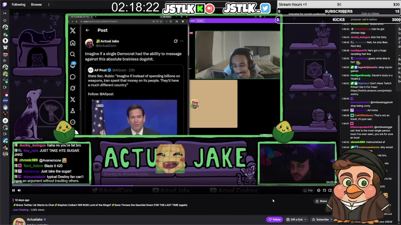Click the Grok icon on Actual Jake's post
The image size is (401, 225).
176,41
